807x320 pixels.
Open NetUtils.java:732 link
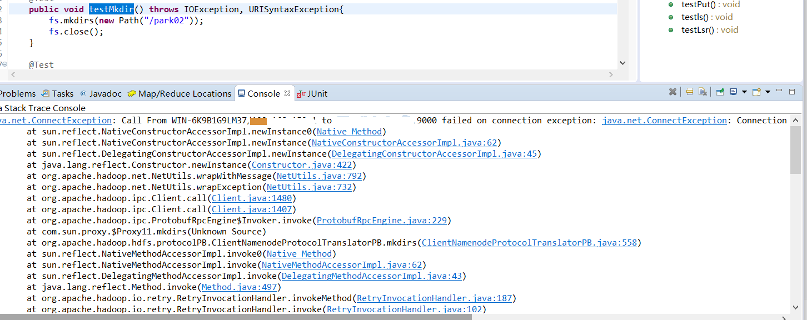point(309,187)
